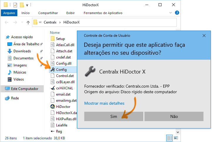
Task: Open the Compartilhar tab
Action: (x=48, y=13)
